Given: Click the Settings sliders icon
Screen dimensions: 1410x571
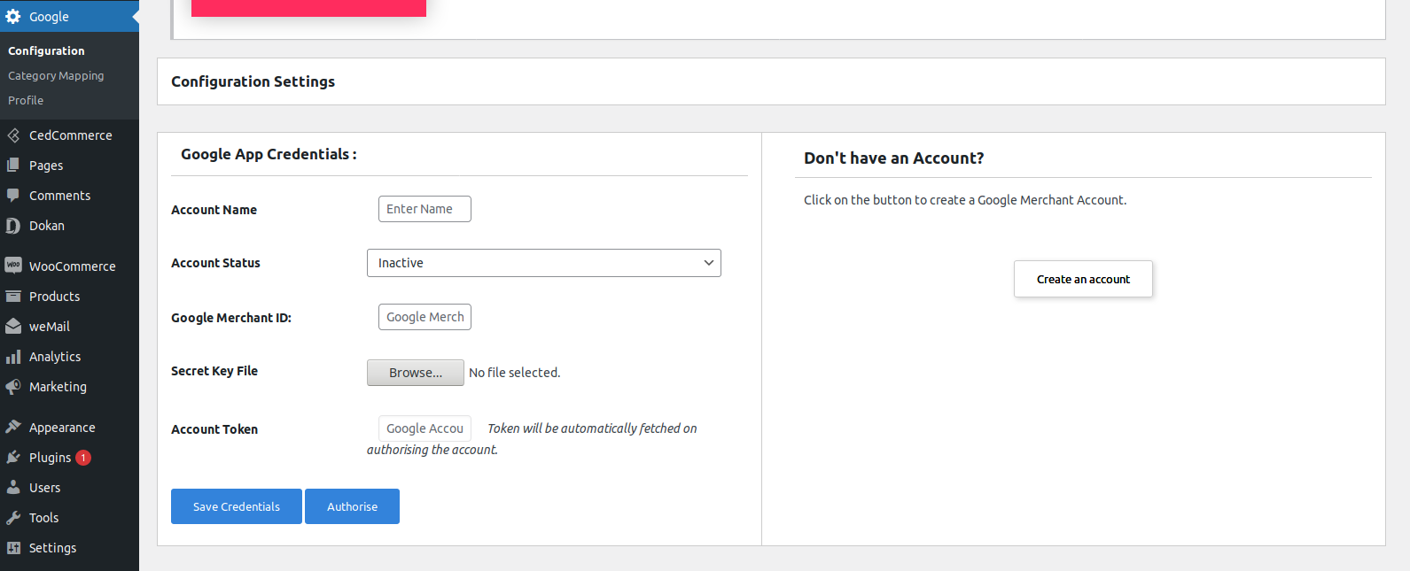Looking at the screenshot, I should click(13, 548).
